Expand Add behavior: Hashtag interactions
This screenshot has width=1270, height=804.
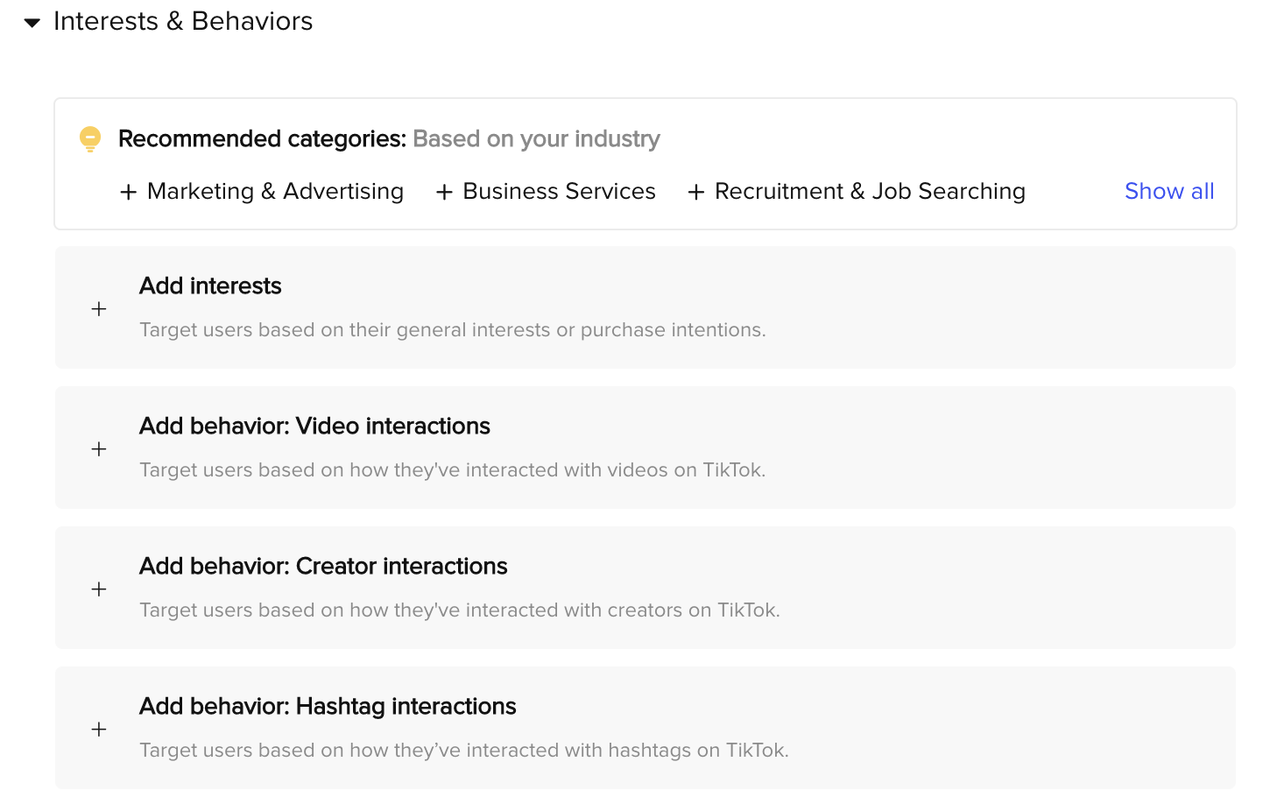(646, 728)
